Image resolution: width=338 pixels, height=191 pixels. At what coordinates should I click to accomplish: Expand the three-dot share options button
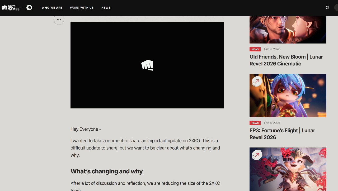pos(59,20)
